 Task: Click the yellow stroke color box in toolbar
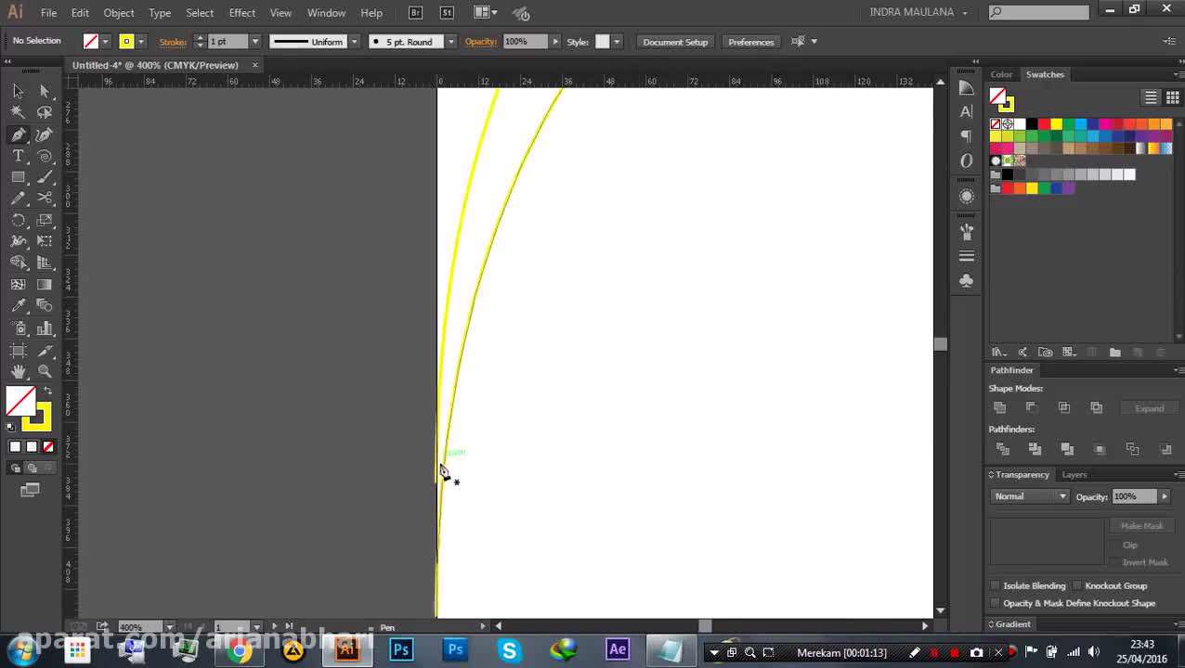click(x=37, y=417)
